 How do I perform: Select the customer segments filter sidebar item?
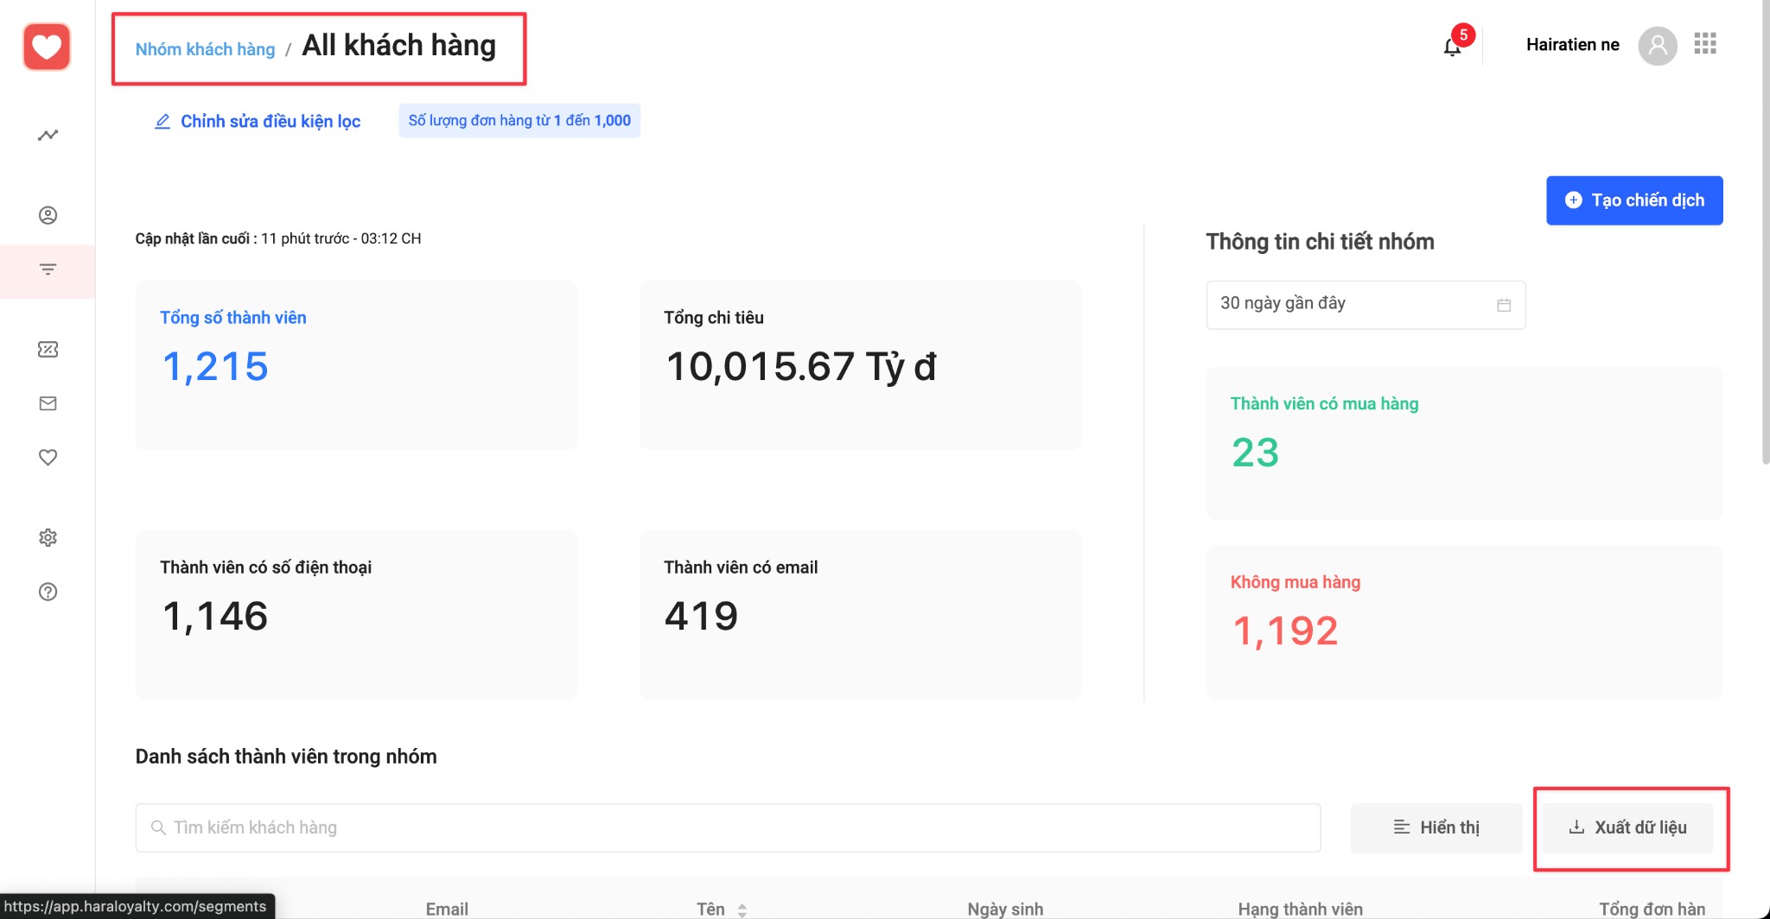pyautogui.click(x=48, y=269)
